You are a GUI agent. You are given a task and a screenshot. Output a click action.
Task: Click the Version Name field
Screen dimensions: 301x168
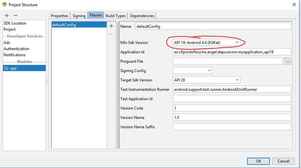coord(232,117)
